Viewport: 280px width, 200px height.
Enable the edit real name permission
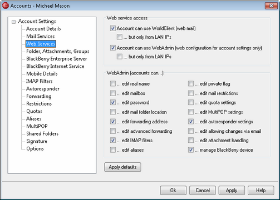[112, 83]
